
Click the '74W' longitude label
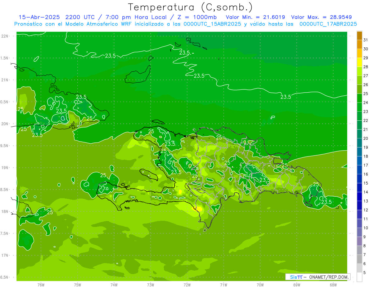pos(114,285)
